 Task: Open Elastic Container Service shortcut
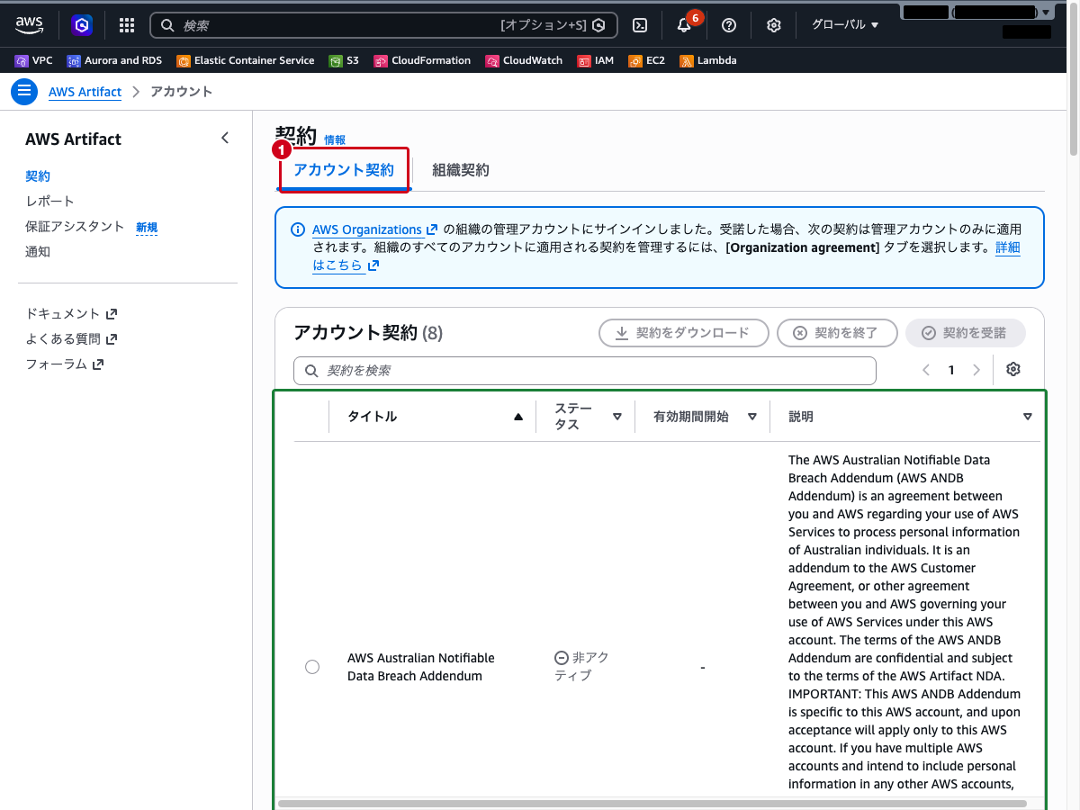pyautogui.click(x=246, y=60)
